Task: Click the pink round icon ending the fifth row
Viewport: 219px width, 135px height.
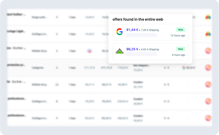Action: point(208,85)
